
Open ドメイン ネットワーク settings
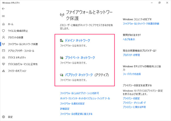[78, 40]
